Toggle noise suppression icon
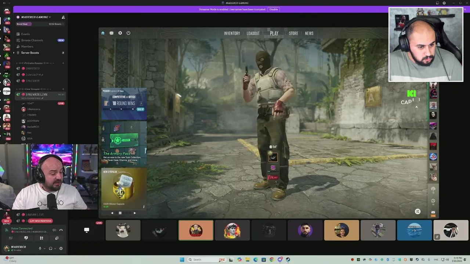Image resolution: width=470 pixels, height=264 pixels. tap(54, 230)
